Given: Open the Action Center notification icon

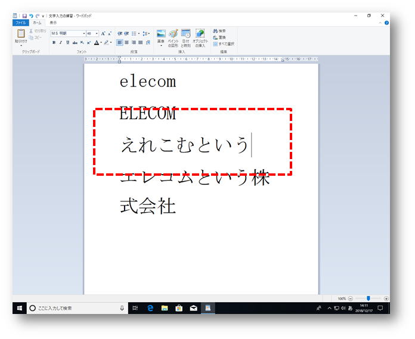Looking at the screenshot, I should tap(380, 309).
